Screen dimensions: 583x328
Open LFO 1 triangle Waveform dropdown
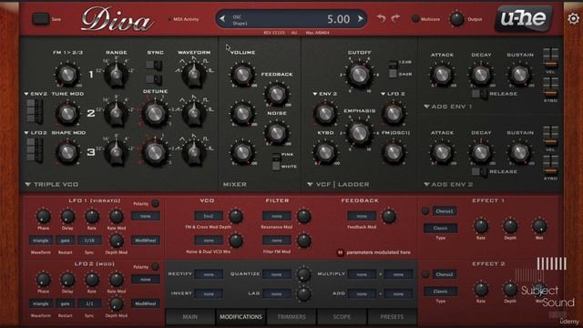point(40,241)
